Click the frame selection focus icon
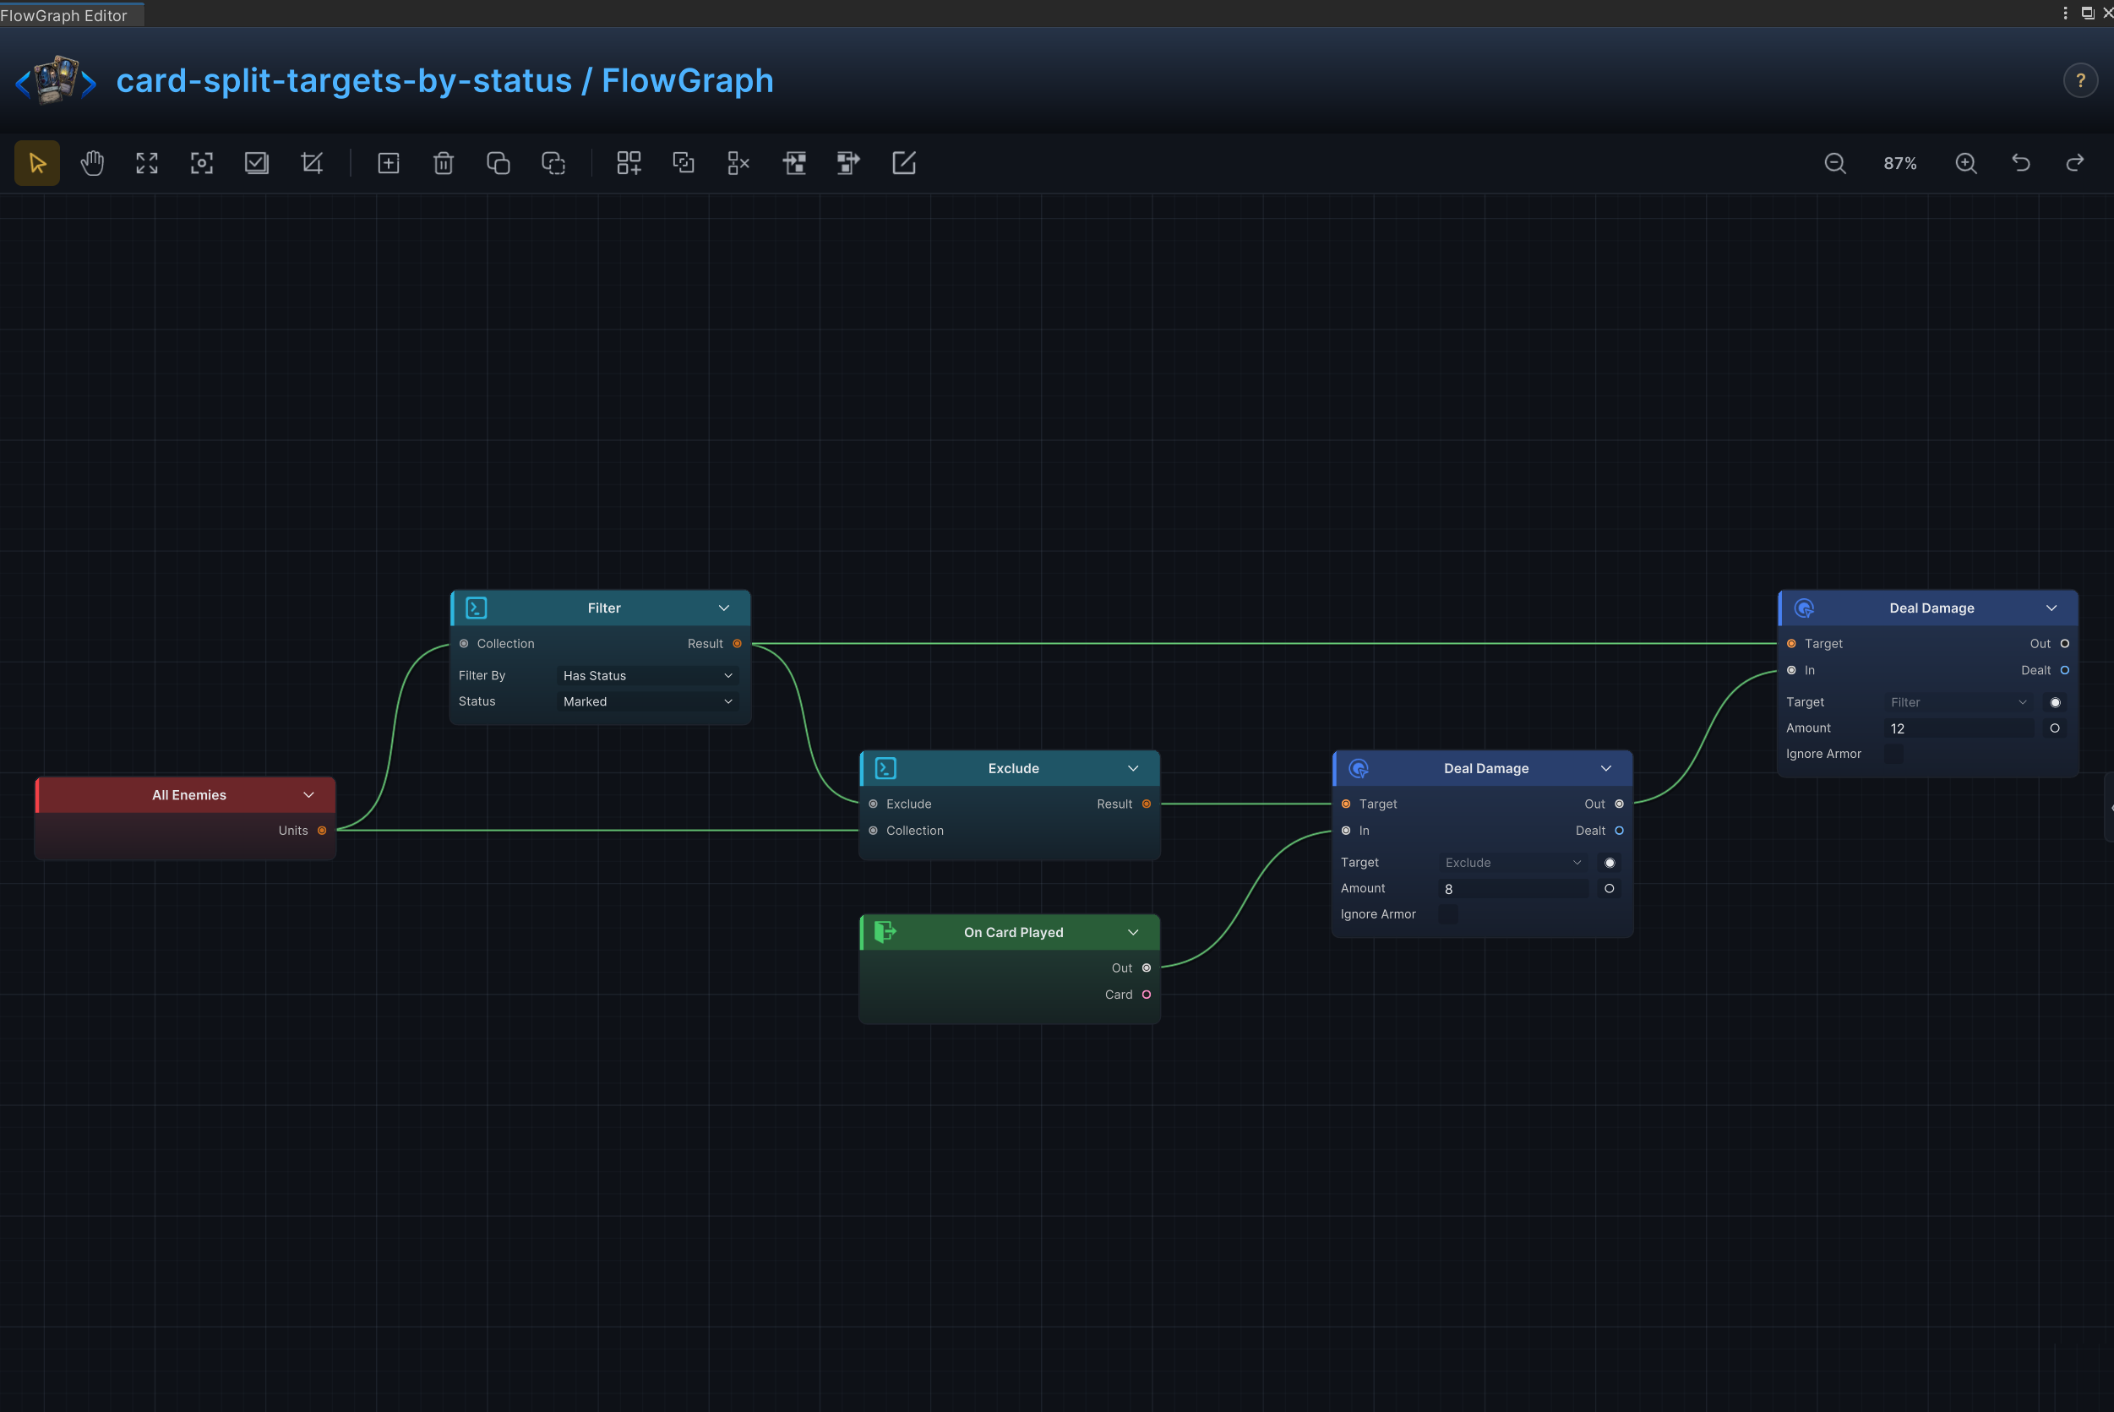Screen dimensions: 2114x1412 tap(202, 163)
